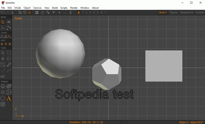Open the graph editor toolbar icon
Screen dimensions: 205x124
tap(65, 13)
